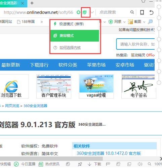The image size is (162, 168).
Task: Click the search magnifier icon
Action: tap(132, 12)
